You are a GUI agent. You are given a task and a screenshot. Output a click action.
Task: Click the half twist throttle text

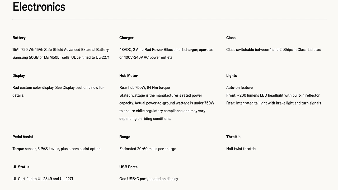pos(241,149)
